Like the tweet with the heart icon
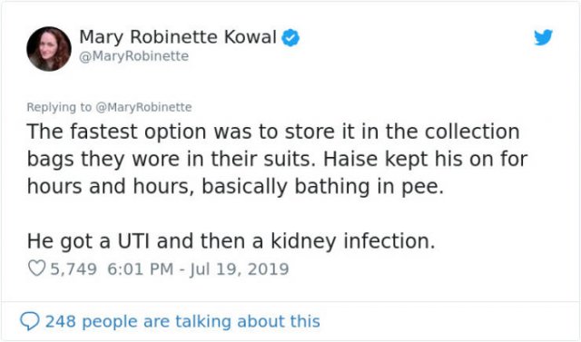581x342 pixels. 36,269
